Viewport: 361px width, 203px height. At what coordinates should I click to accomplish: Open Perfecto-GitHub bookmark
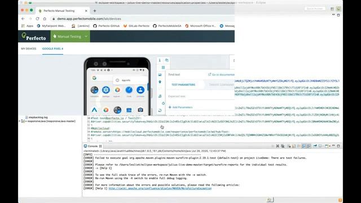coord(107,26)
